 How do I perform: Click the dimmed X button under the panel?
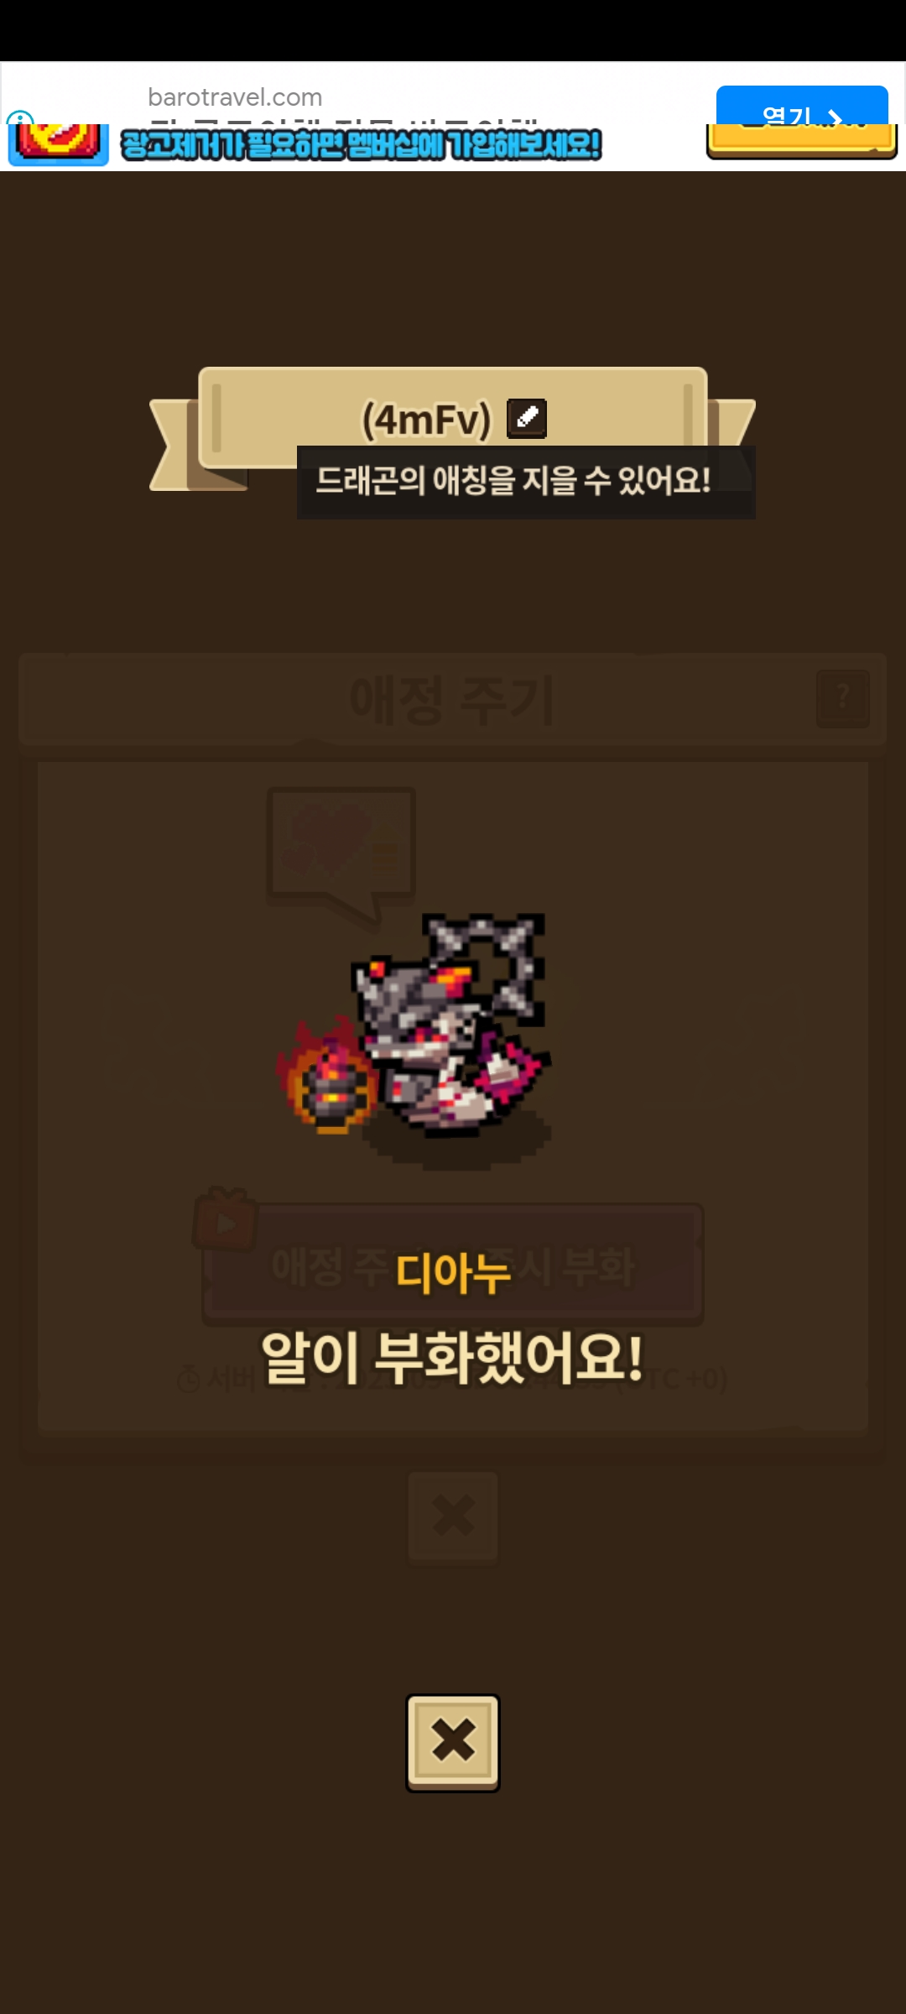(x=453, y=1516)
